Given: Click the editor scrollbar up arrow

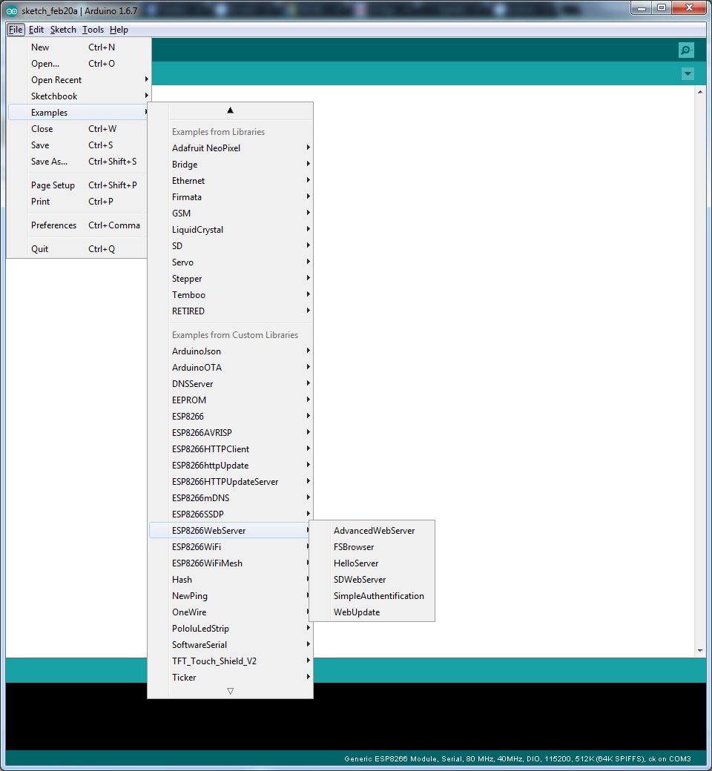Looking at the screenshot, I should (699, 90).
